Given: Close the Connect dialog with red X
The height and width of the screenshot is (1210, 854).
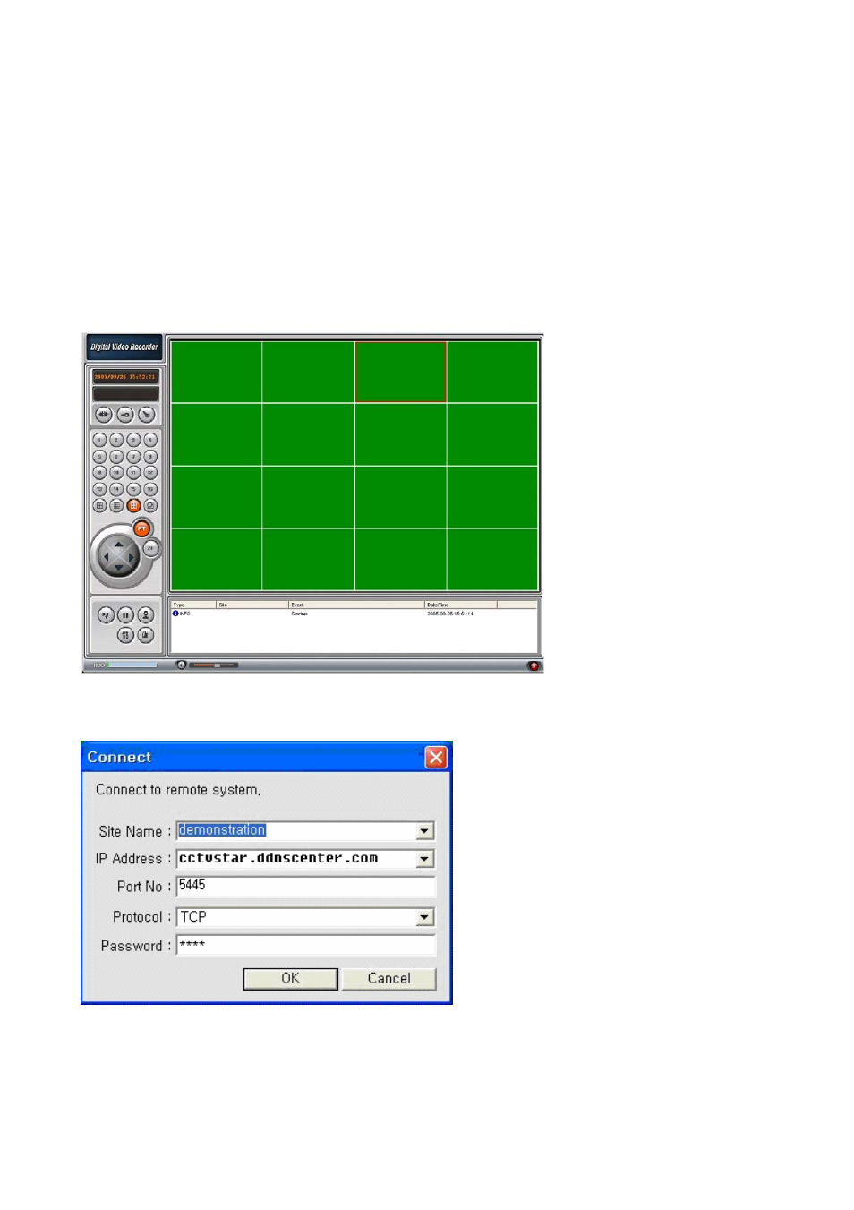Looking at the screenshot, I should point(436,758).
